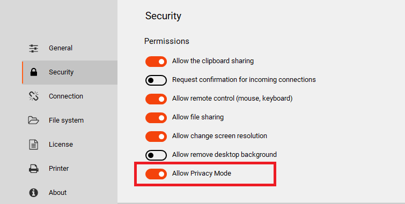405x204 pixels.
Task: Disable the Allow Privacy Mode toggle
Action: click(156, 174)
